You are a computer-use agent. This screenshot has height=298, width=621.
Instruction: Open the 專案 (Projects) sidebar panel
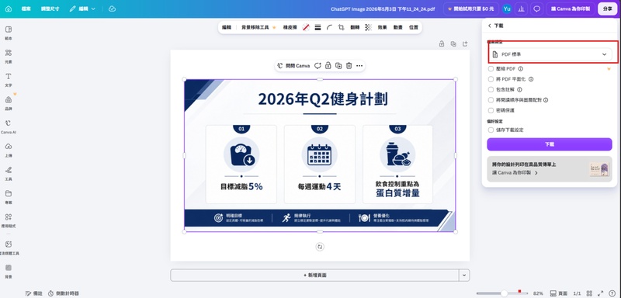9,196
